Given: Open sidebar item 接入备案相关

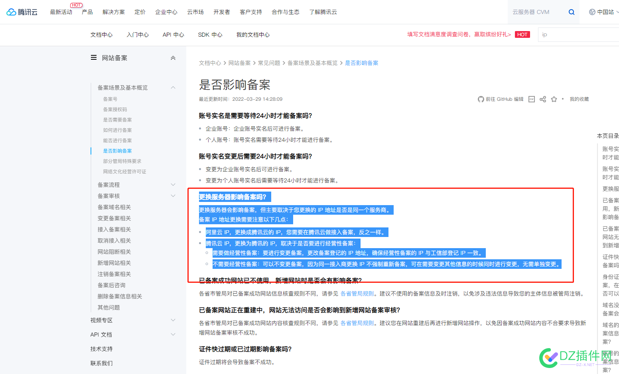Looking at the screenshot, I should click(114, 229).
